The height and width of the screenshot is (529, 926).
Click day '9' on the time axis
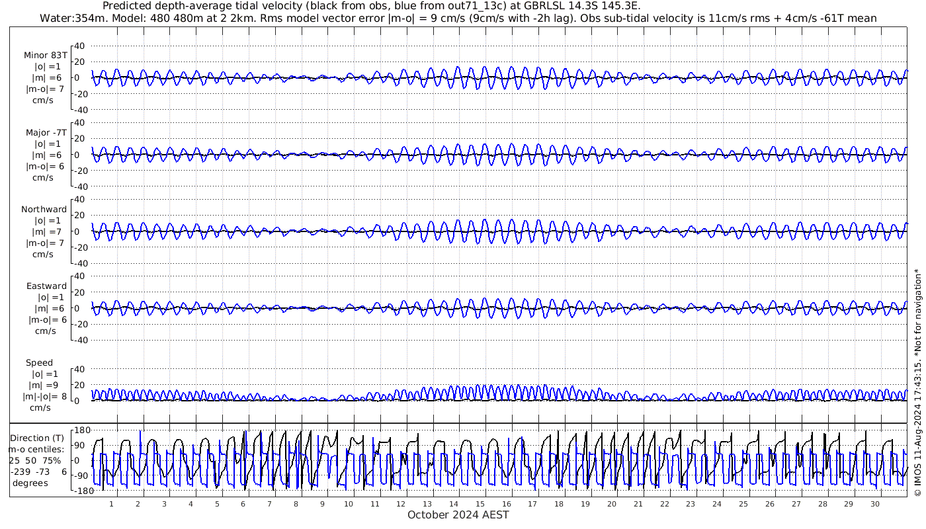[322, 504]
